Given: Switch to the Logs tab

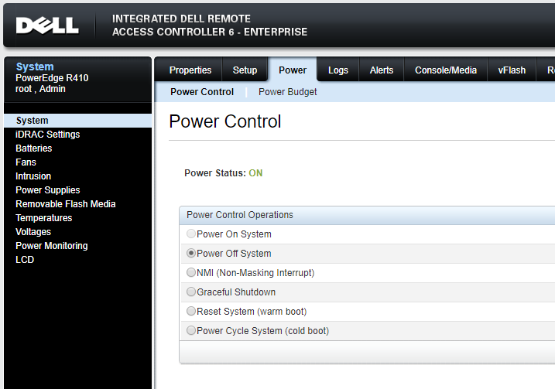Looking at the screenshot, I should pos(338,70).
